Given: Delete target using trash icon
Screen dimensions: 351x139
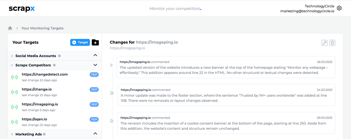Looking at the screenshot, I should pyautogui.click(x=332, y=43).
